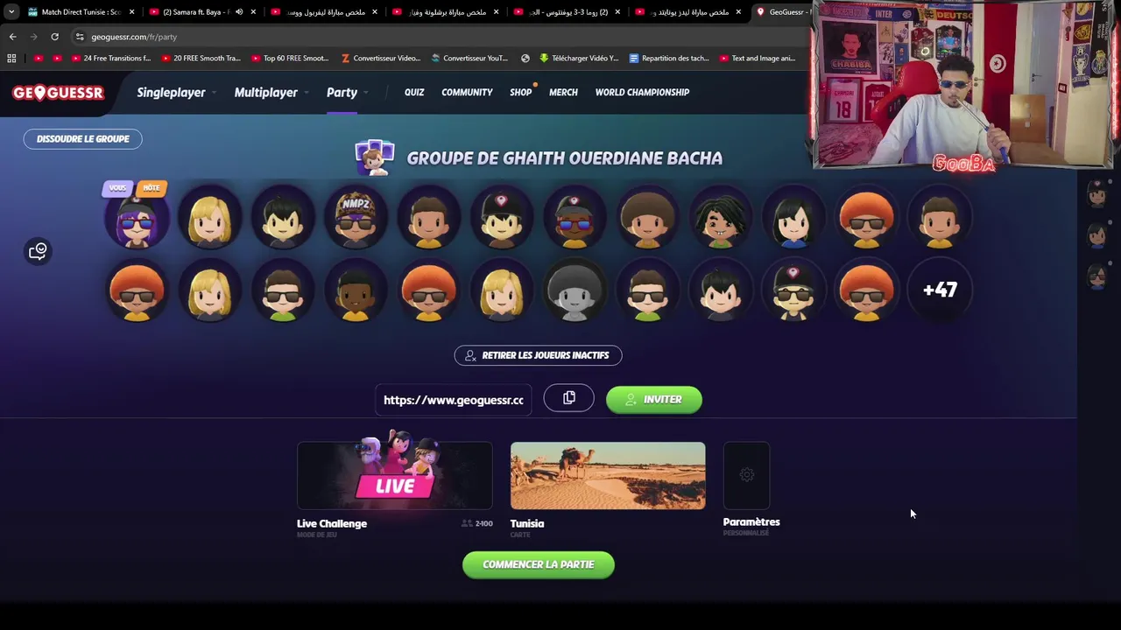This screenshot has height=630, width=1121.
Task: Mute the Samara ft. Baya tab audio icon
Action: click(238, 12)
